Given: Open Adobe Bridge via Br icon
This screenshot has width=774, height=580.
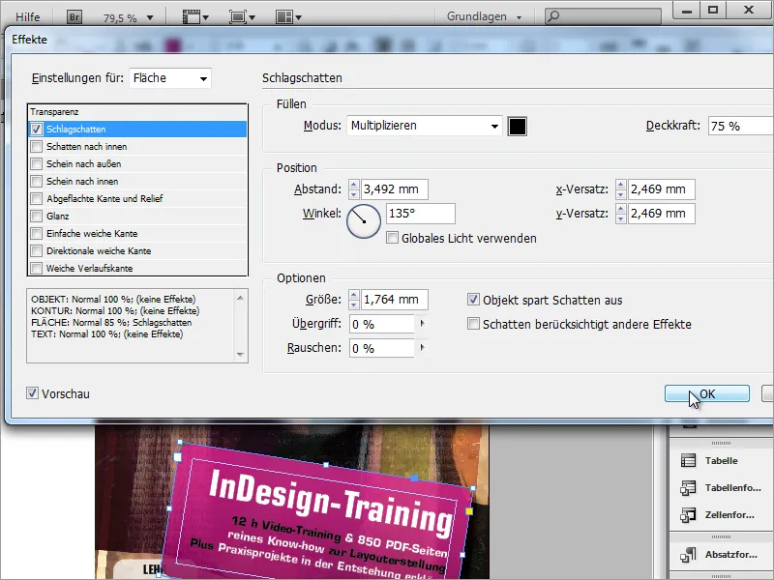Looking at the screenshot, I should (x=74, y=17).
